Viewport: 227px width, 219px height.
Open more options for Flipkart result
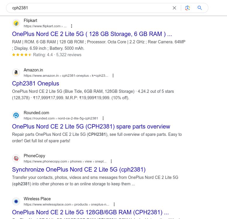(x=72, y=26)
